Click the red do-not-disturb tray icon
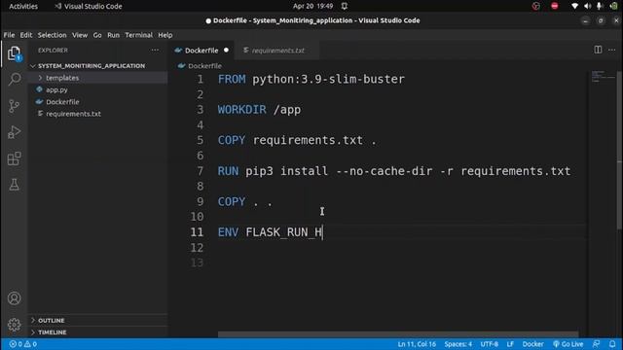 tap(554, 6)
